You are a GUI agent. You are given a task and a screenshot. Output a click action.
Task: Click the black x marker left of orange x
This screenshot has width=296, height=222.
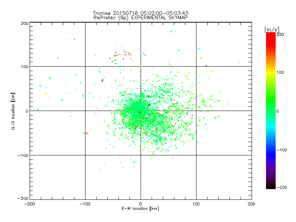(102, 81)
